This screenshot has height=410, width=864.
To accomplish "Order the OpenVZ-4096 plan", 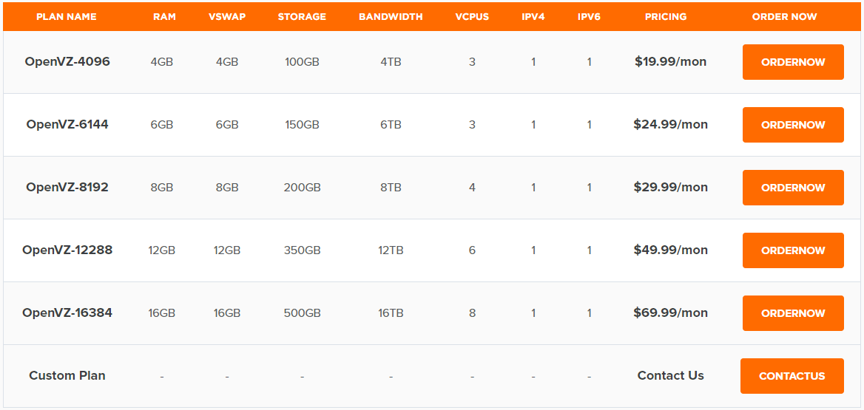I will [793, 62].
